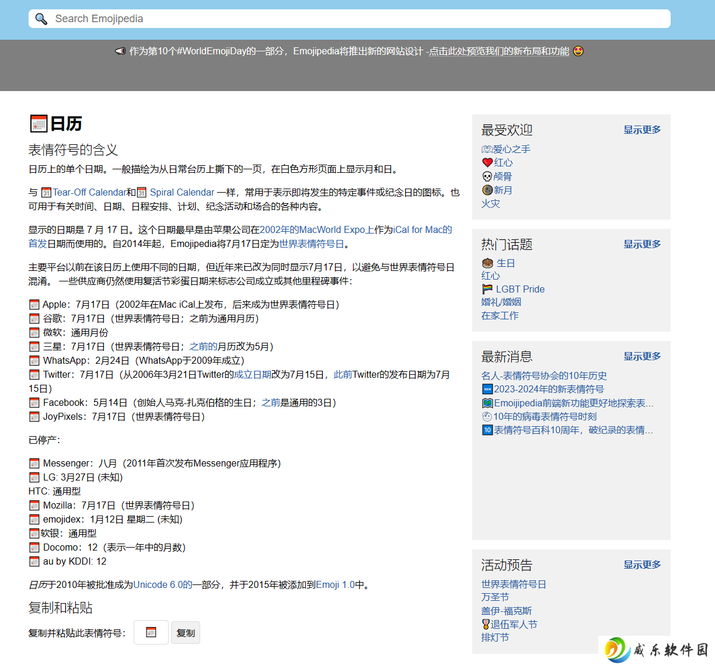Click the star-eyes emoji in the banner
This screenshot has height=665, width=715.
(x=578, y=51)
